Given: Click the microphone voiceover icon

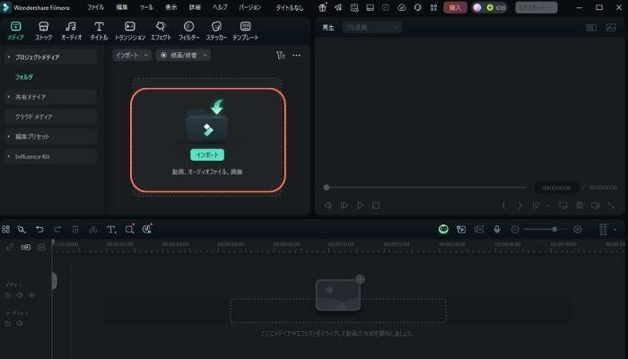Looking at the screenshot, I should point(497,229).
